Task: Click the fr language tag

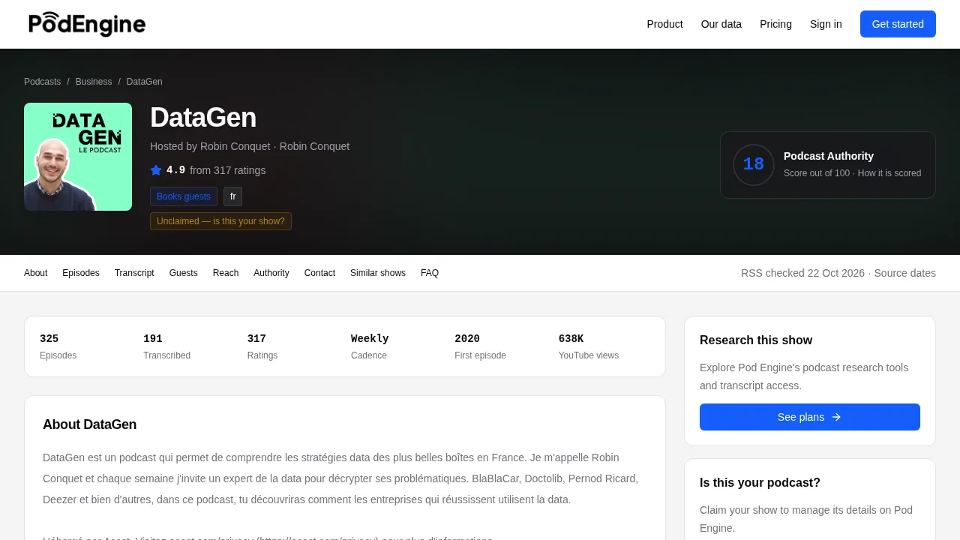Action: [x=232, y=196]
